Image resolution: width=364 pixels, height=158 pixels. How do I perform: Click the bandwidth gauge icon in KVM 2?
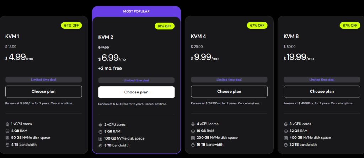101,145
